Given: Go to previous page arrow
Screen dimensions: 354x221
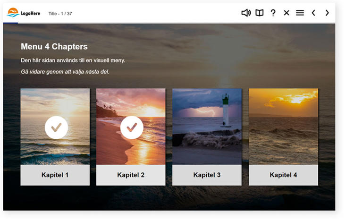Looking at the screenshot, I should click(x=313, y=13).
